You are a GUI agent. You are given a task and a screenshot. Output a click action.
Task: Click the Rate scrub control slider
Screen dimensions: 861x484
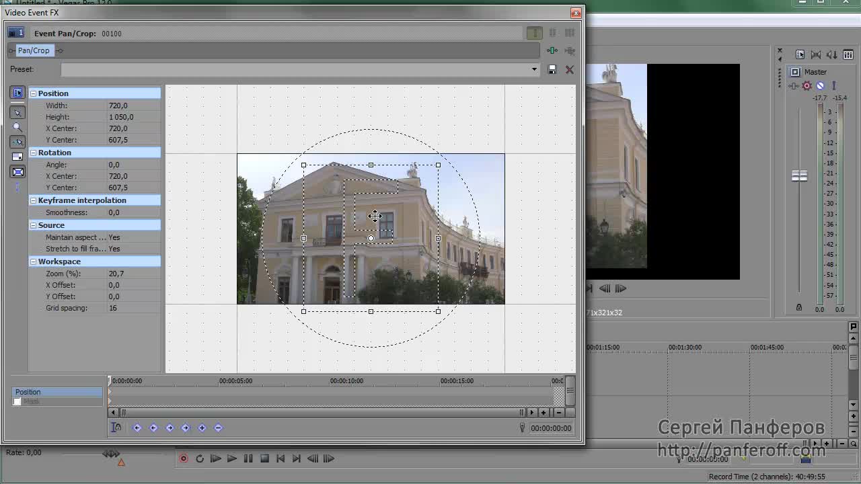[x=111, y=454]
